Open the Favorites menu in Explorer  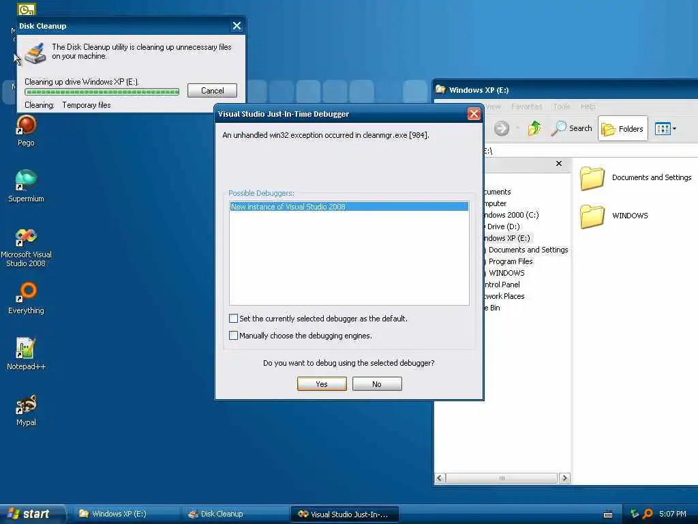527,106
